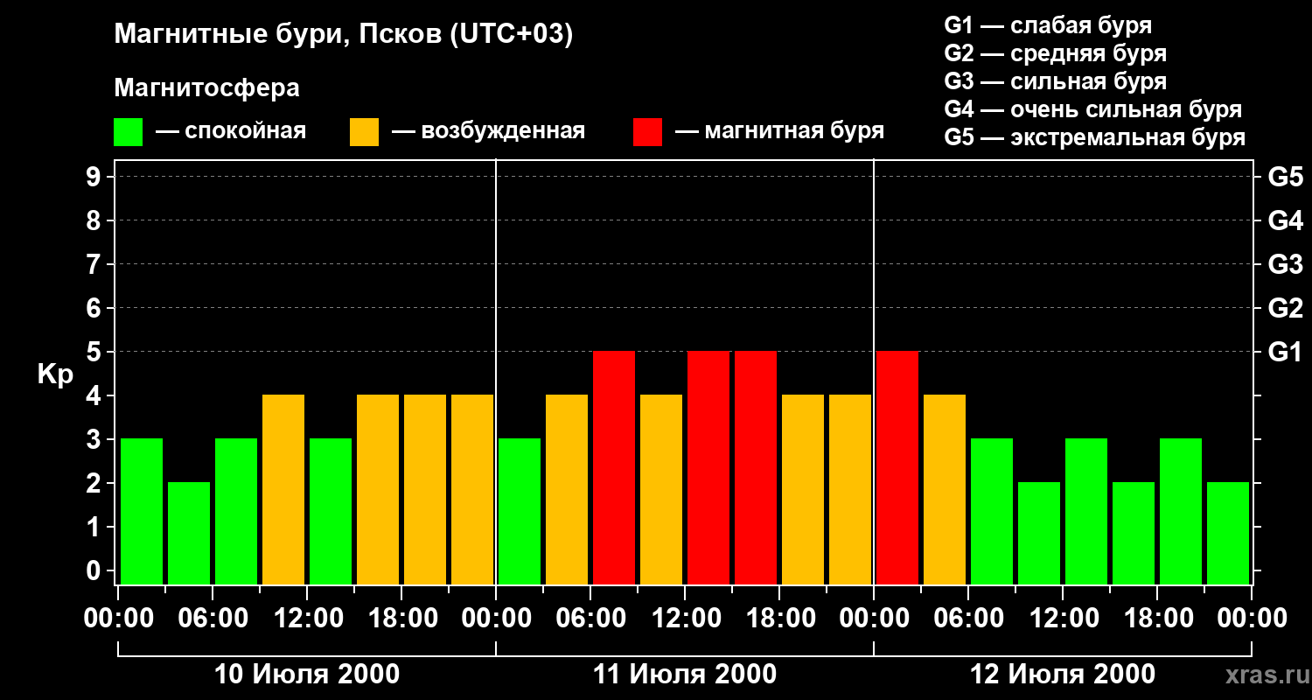Click the 'Магнитосфера' heading

pos(207,88)
